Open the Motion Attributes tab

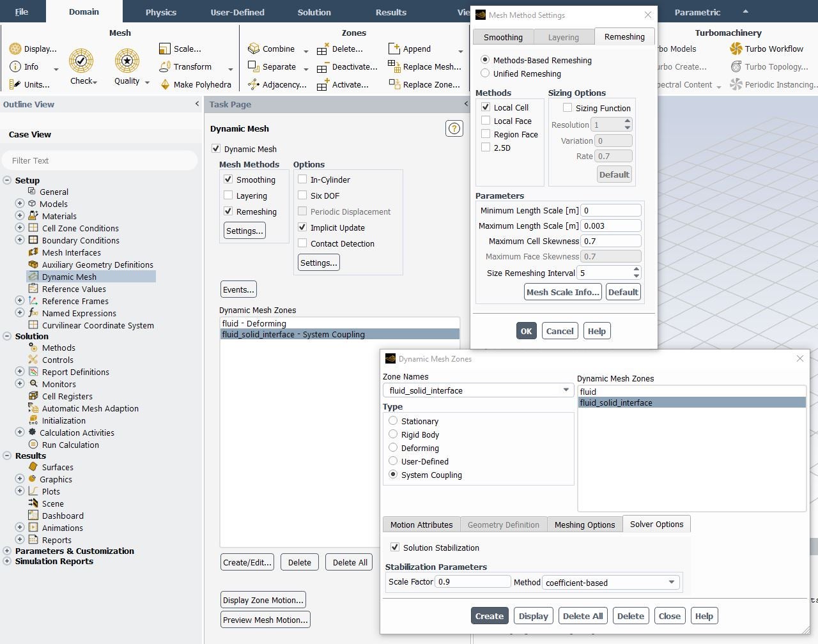(x=421, y=525)
